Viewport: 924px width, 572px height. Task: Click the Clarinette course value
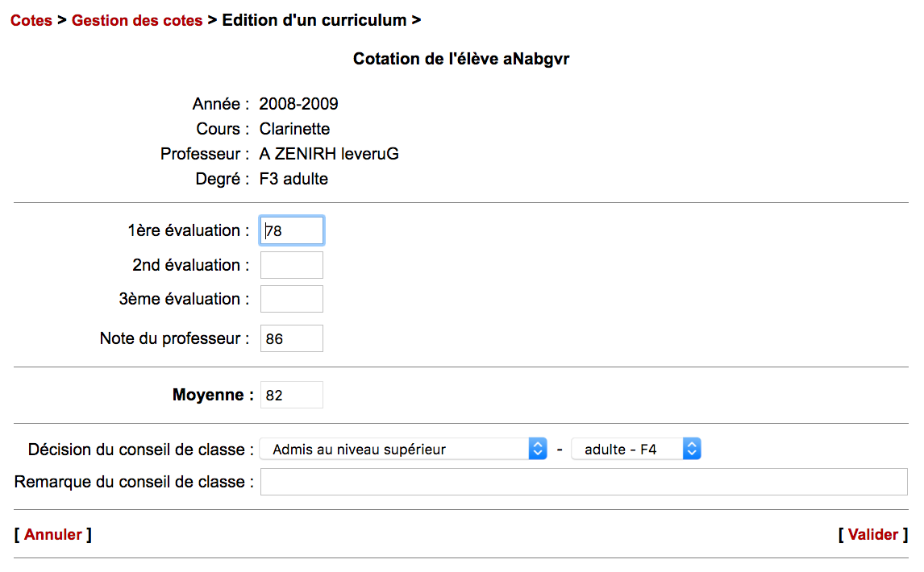(x=294, y=129)
